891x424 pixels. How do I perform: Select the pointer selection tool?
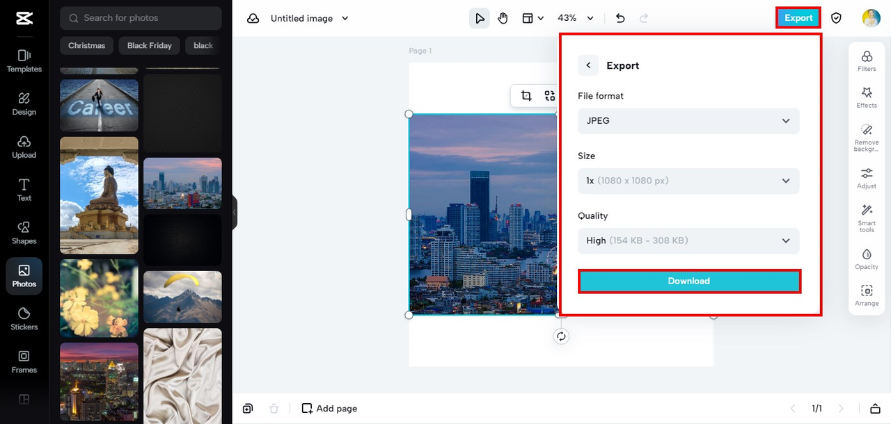[480, 18]
